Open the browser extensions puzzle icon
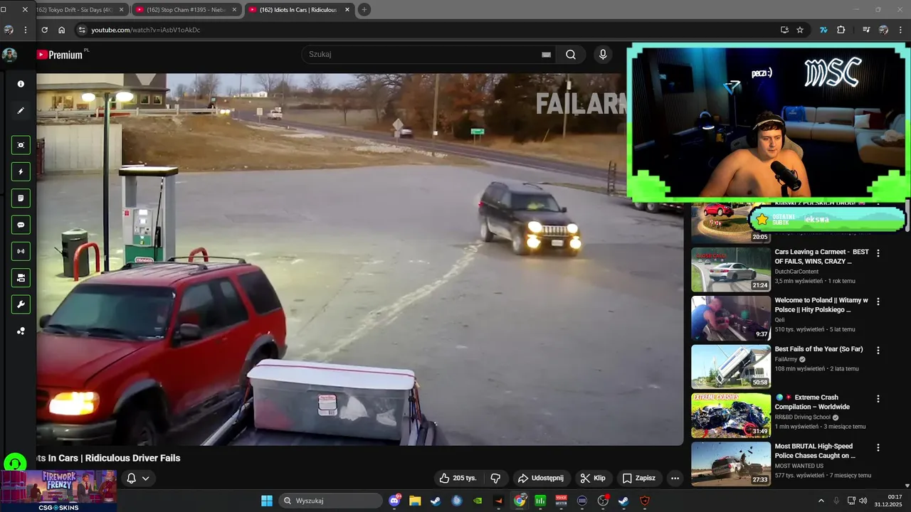Screen dimensions: 911x512 coord(841,30)
